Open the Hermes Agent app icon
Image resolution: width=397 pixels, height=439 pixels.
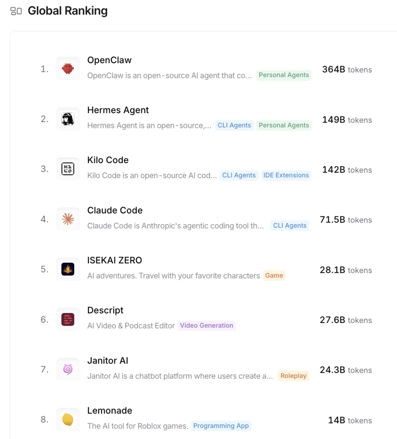pyautogui.click(x=68, y=119)
